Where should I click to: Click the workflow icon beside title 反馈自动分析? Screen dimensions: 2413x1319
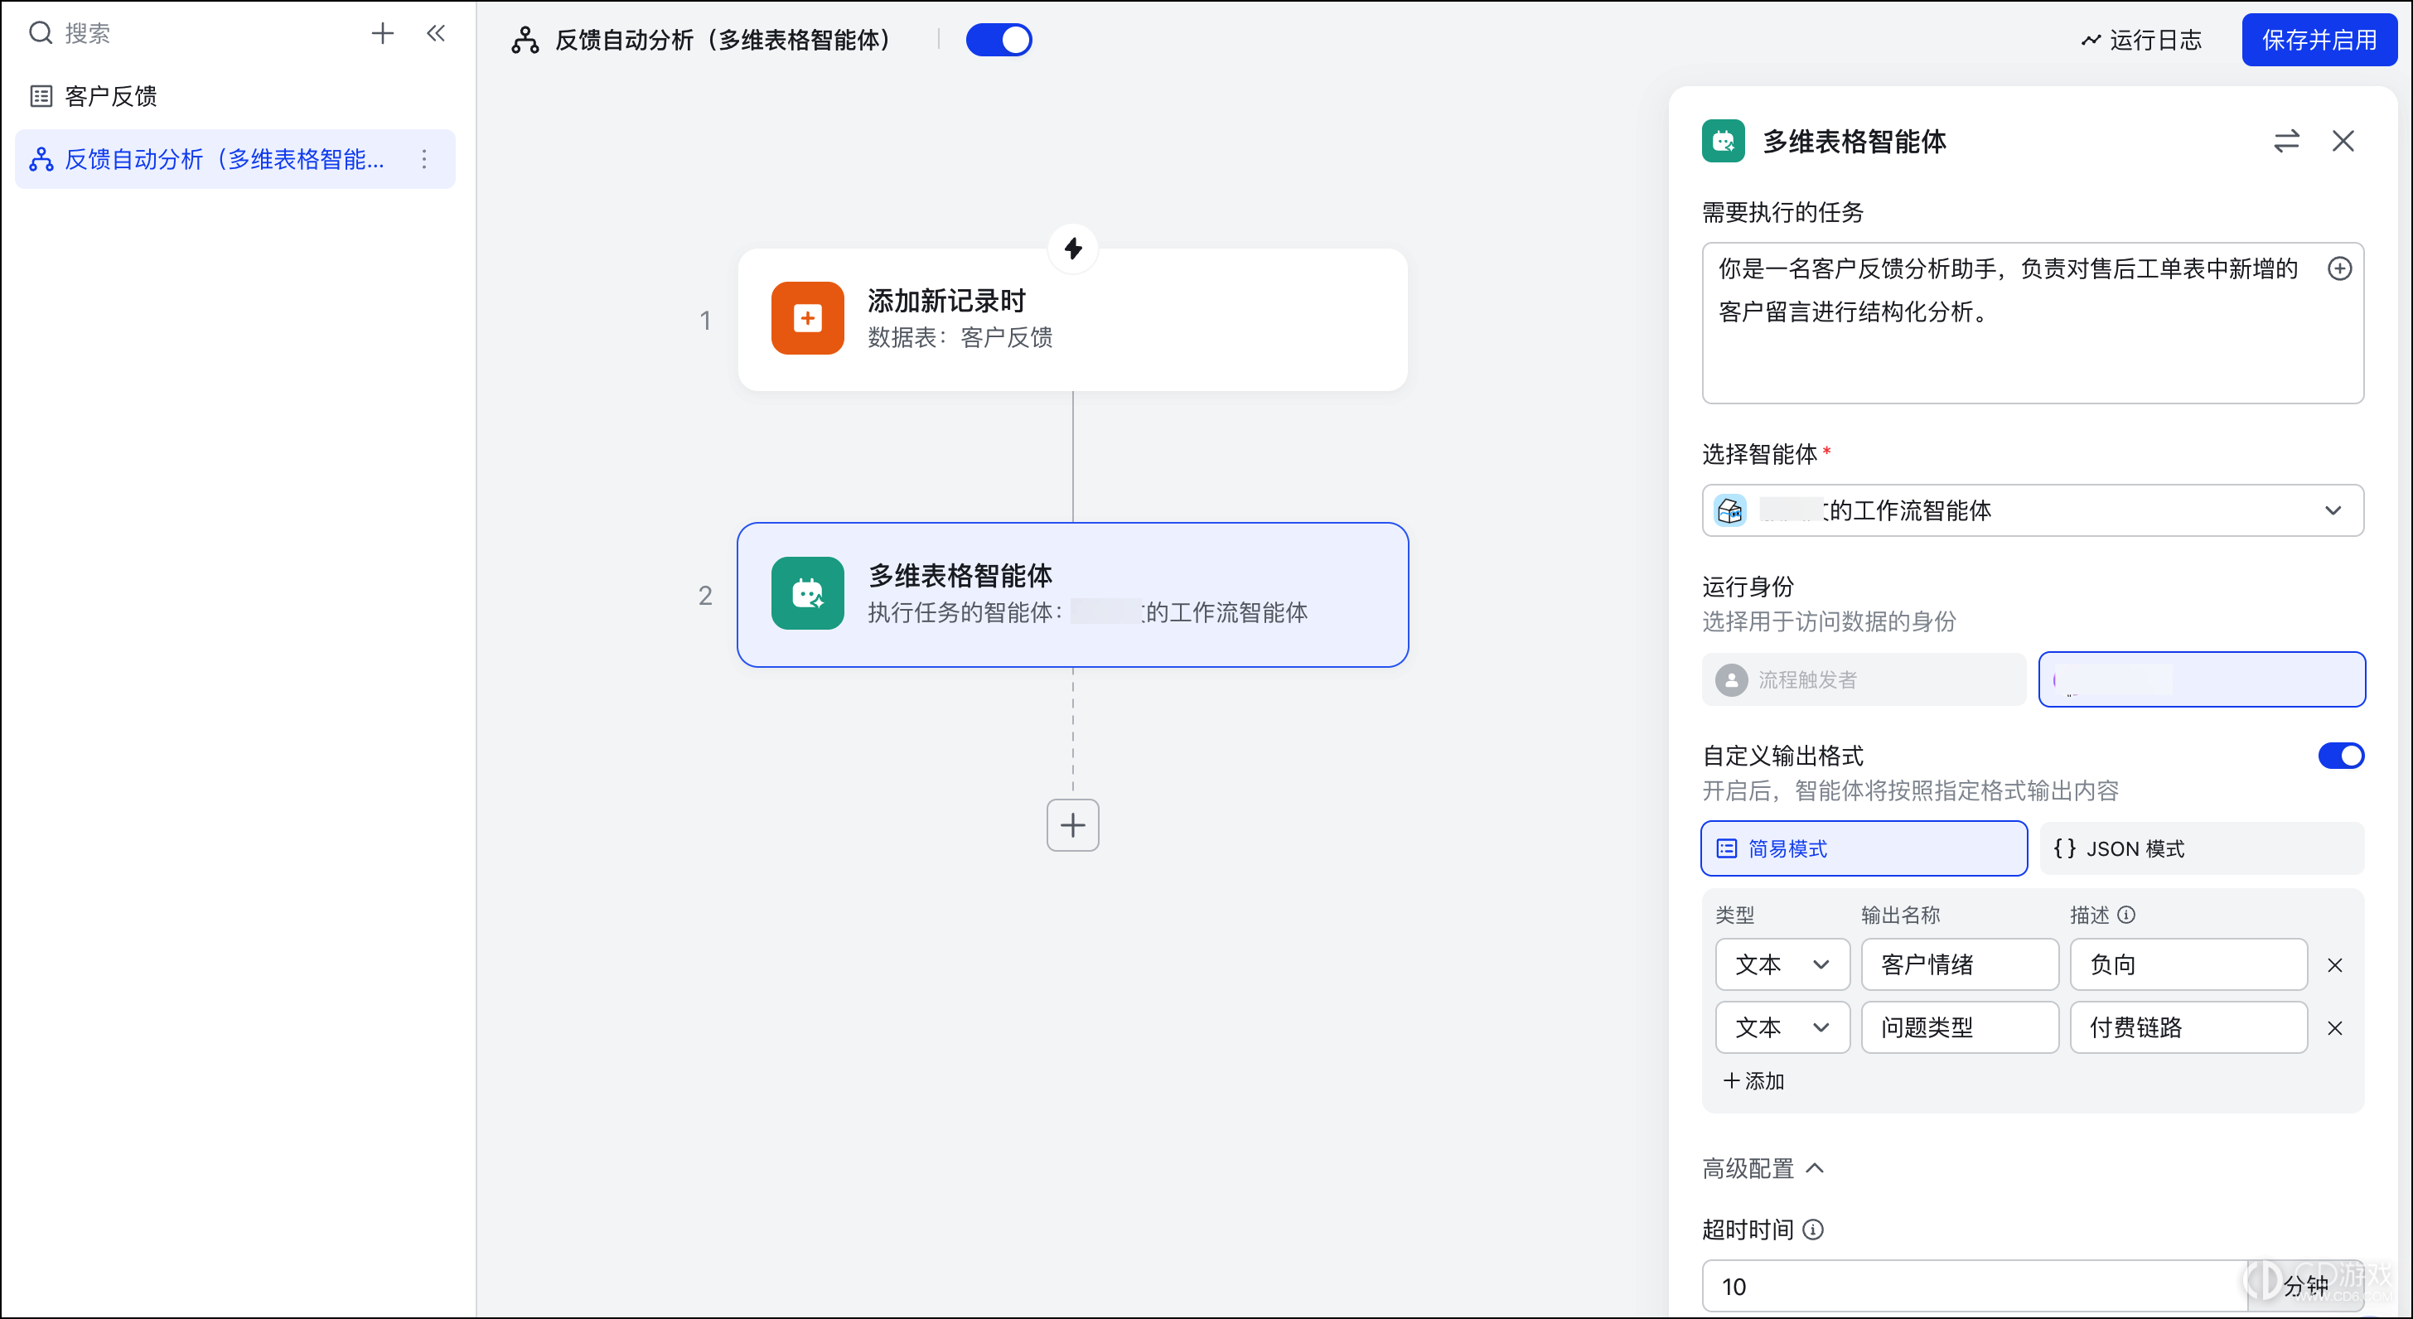click(x=525, y=41)
